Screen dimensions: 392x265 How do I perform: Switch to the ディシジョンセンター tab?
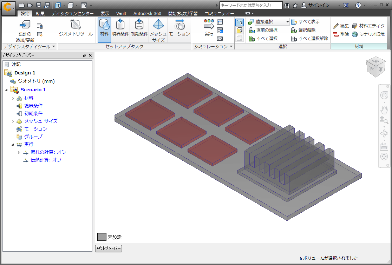click(72, 13)
